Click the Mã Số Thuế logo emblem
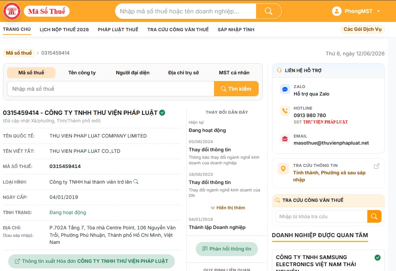 [12, 11]
